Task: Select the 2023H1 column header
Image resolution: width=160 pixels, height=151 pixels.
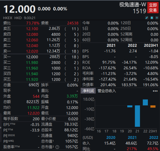Action: [x=151, y=45]
